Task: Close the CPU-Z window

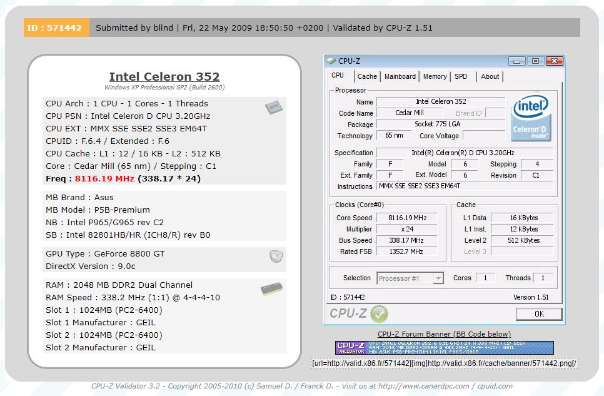Action: tap(555, 61)
